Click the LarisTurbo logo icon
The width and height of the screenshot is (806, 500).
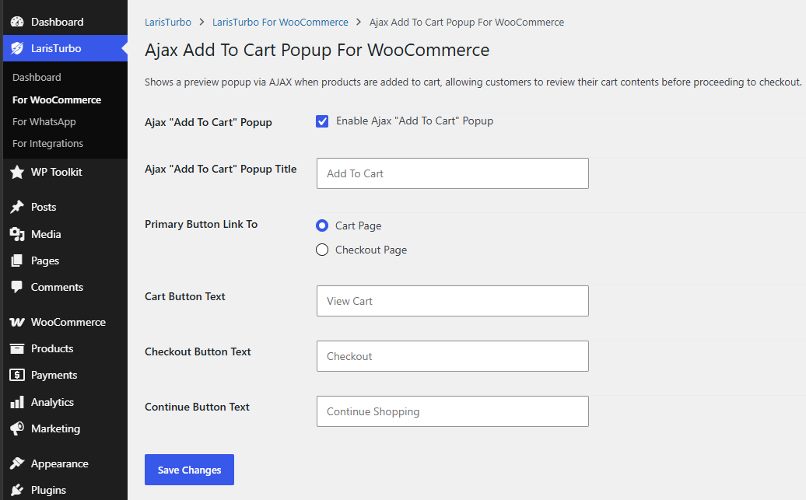pyautogui.click(x=17, y=48)
